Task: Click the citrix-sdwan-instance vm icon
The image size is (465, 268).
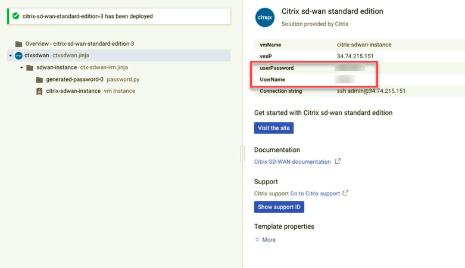Action: 39,91
